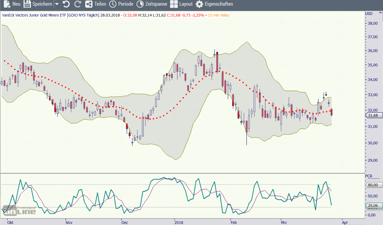Click the Teilen share icon
Viewport: 383px width, 225px height.
tap(88, 4)
